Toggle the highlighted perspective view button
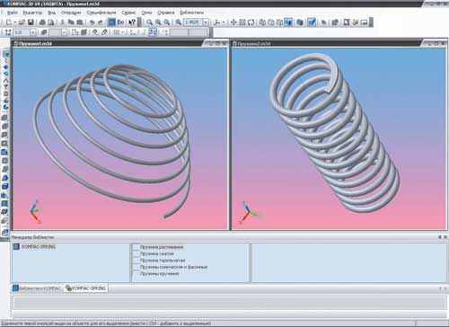This screenshot has height=327, width=449. click(312, 22)
